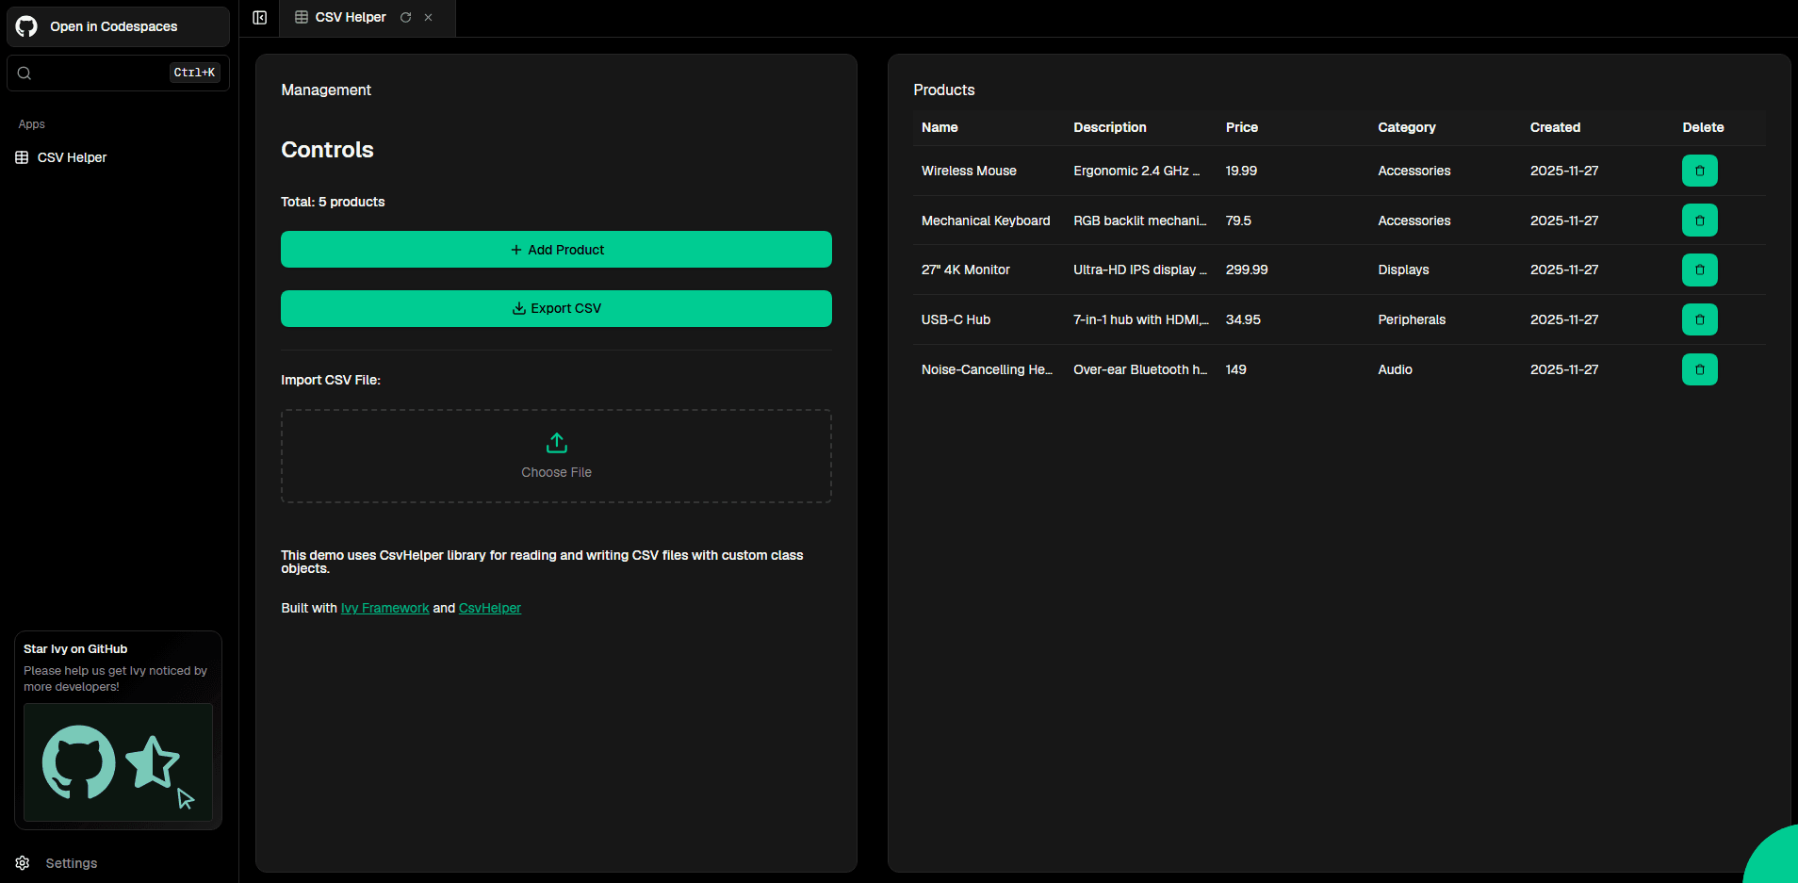This screenshot has height=883, width=1798.
Task: Remove the 27" 4K Monitor entry
Action: point(1699,270)
